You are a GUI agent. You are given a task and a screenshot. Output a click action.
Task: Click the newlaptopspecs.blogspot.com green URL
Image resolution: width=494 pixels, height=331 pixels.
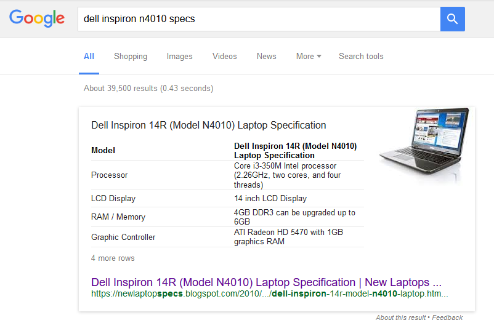(269, 294)
